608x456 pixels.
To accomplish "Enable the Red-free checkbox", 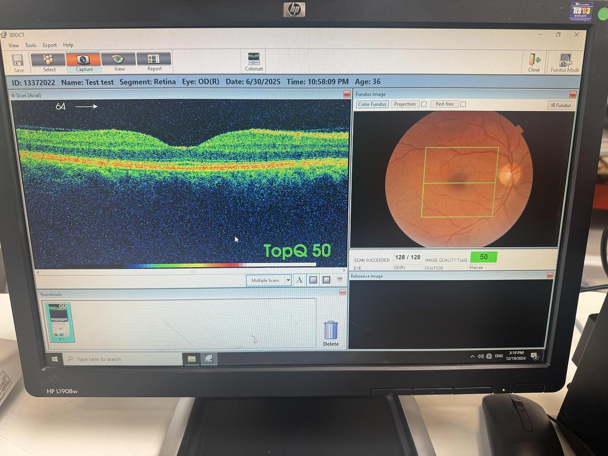I will (x=464, y=104).
